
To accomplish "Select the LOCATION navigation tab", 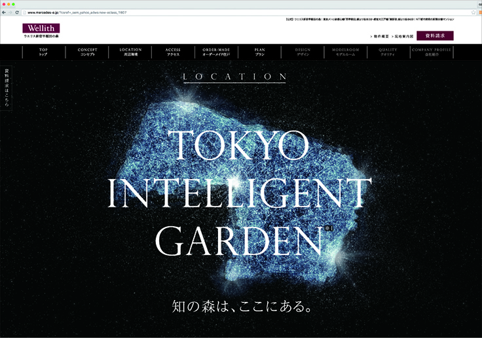I will click(x=130, y=52).
